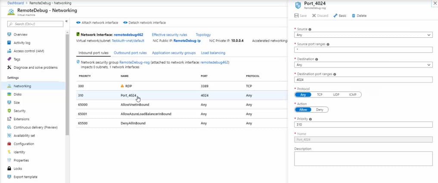The width and height of the screenshot is (438, 183).
Task: Go to Dashboard breadcrumb
Action: [16, 3]
